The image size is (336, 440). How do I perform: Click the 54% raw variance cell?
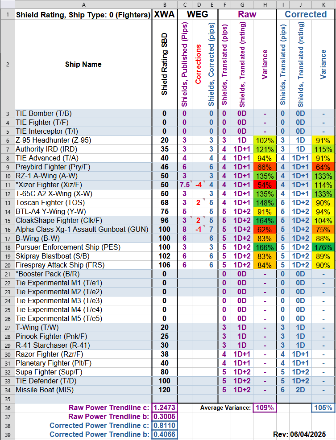(265, 185)
